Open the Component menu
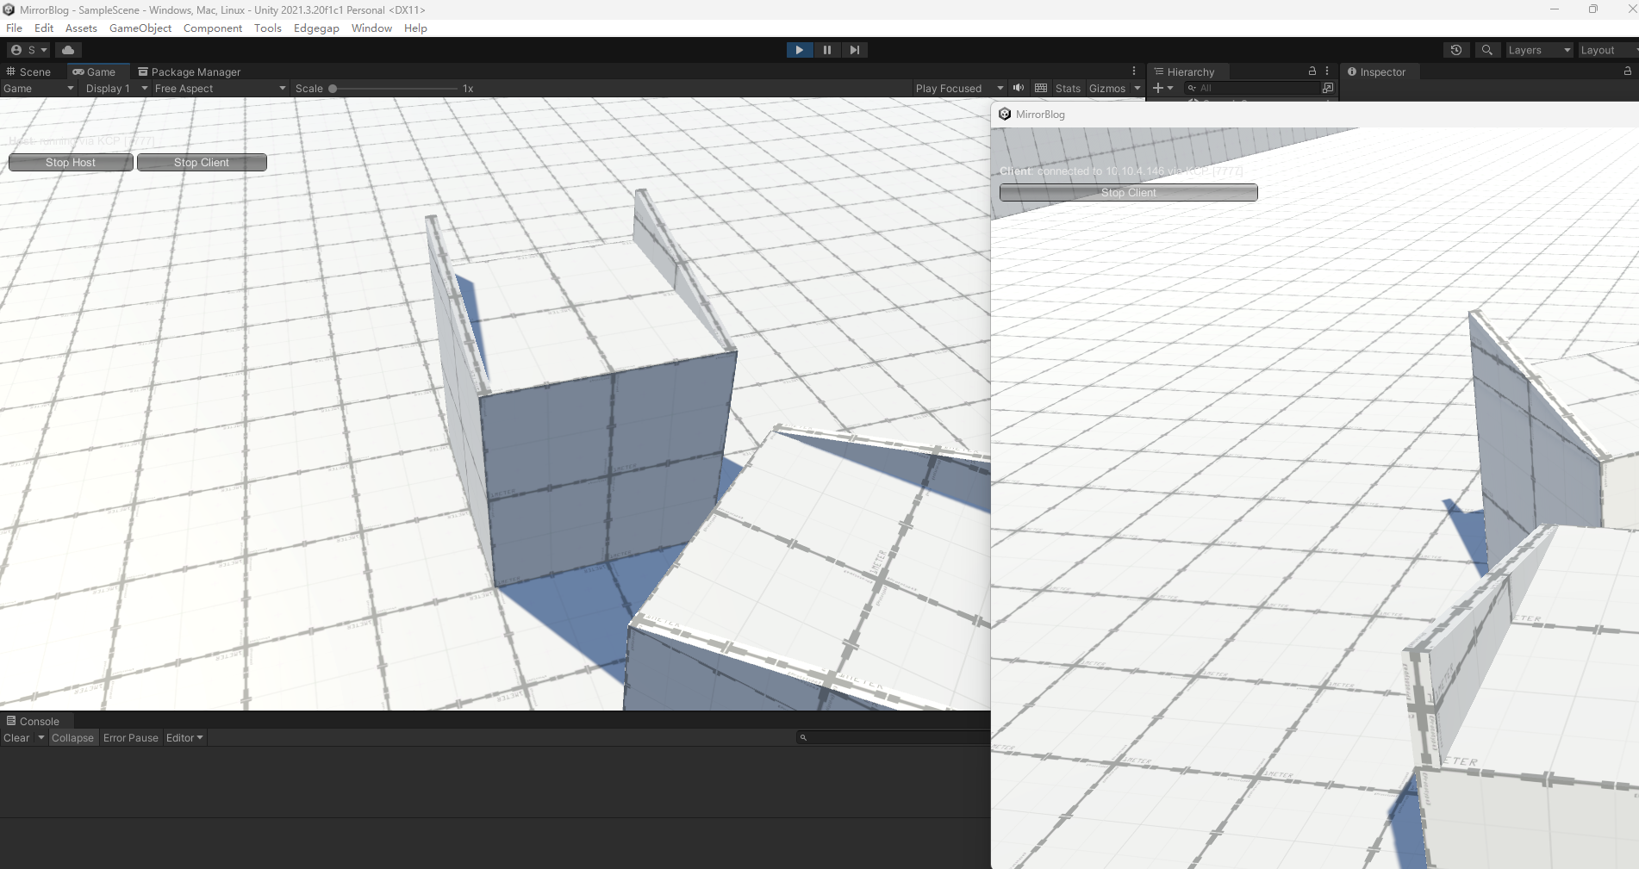 [x=213, y=28]
